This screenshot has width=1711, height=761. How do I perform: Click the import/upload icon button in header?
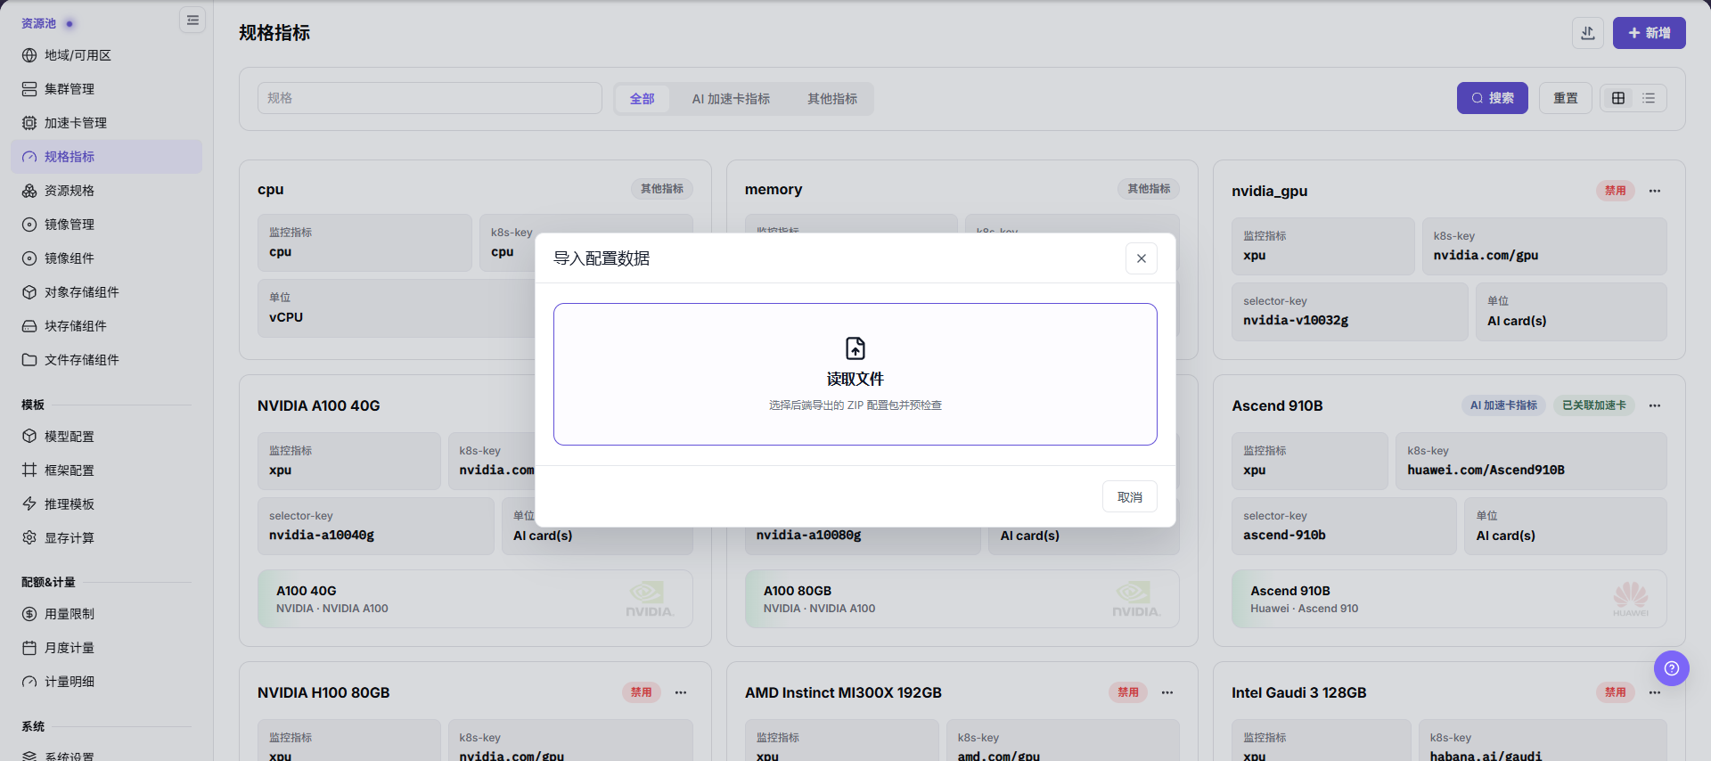pos(1588,33)
